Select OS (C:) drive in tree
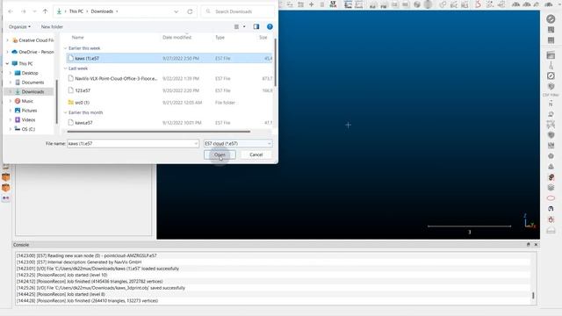The image size is (562, 316). pyautogui.click(x=28, y=129)
